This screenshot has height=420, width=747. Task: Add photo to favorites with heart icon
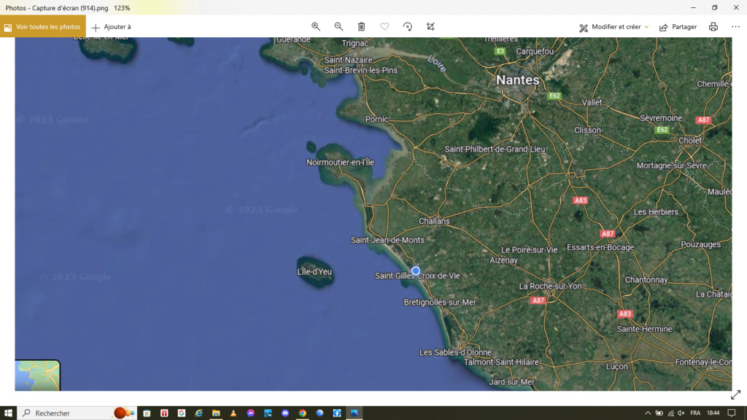384,27
